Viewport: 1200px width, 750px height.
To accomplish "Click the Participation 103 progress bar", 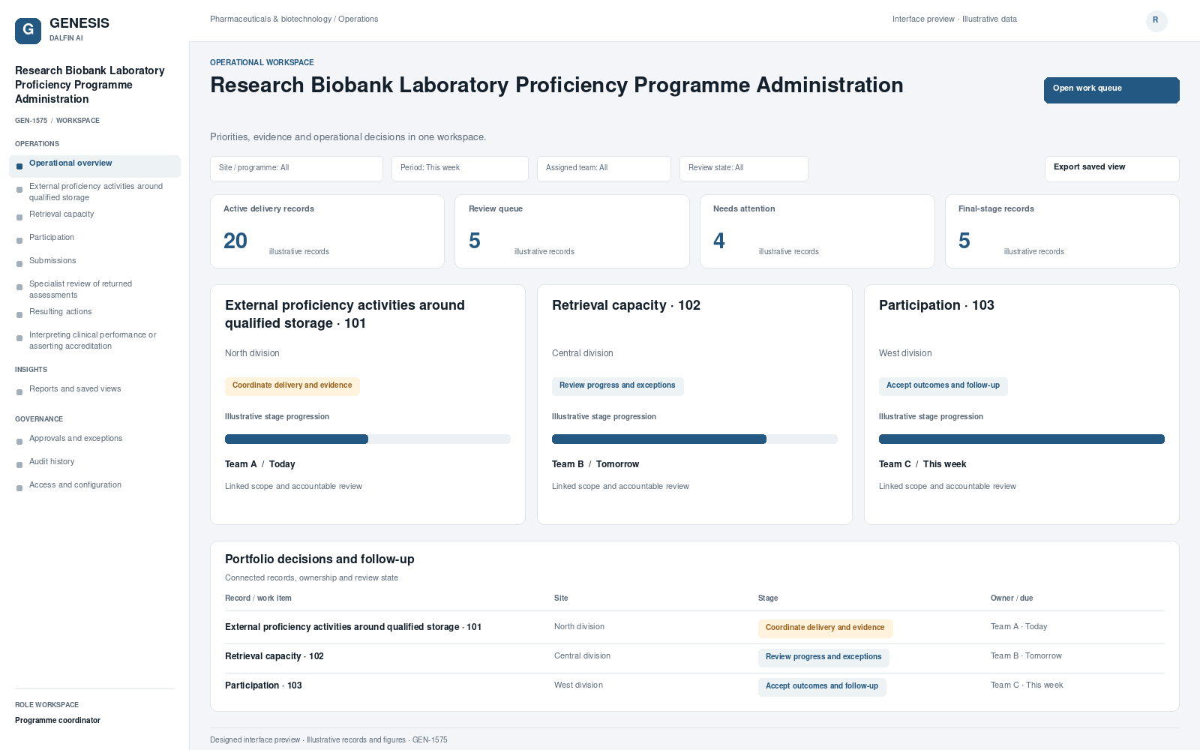I will [1021, 439].
